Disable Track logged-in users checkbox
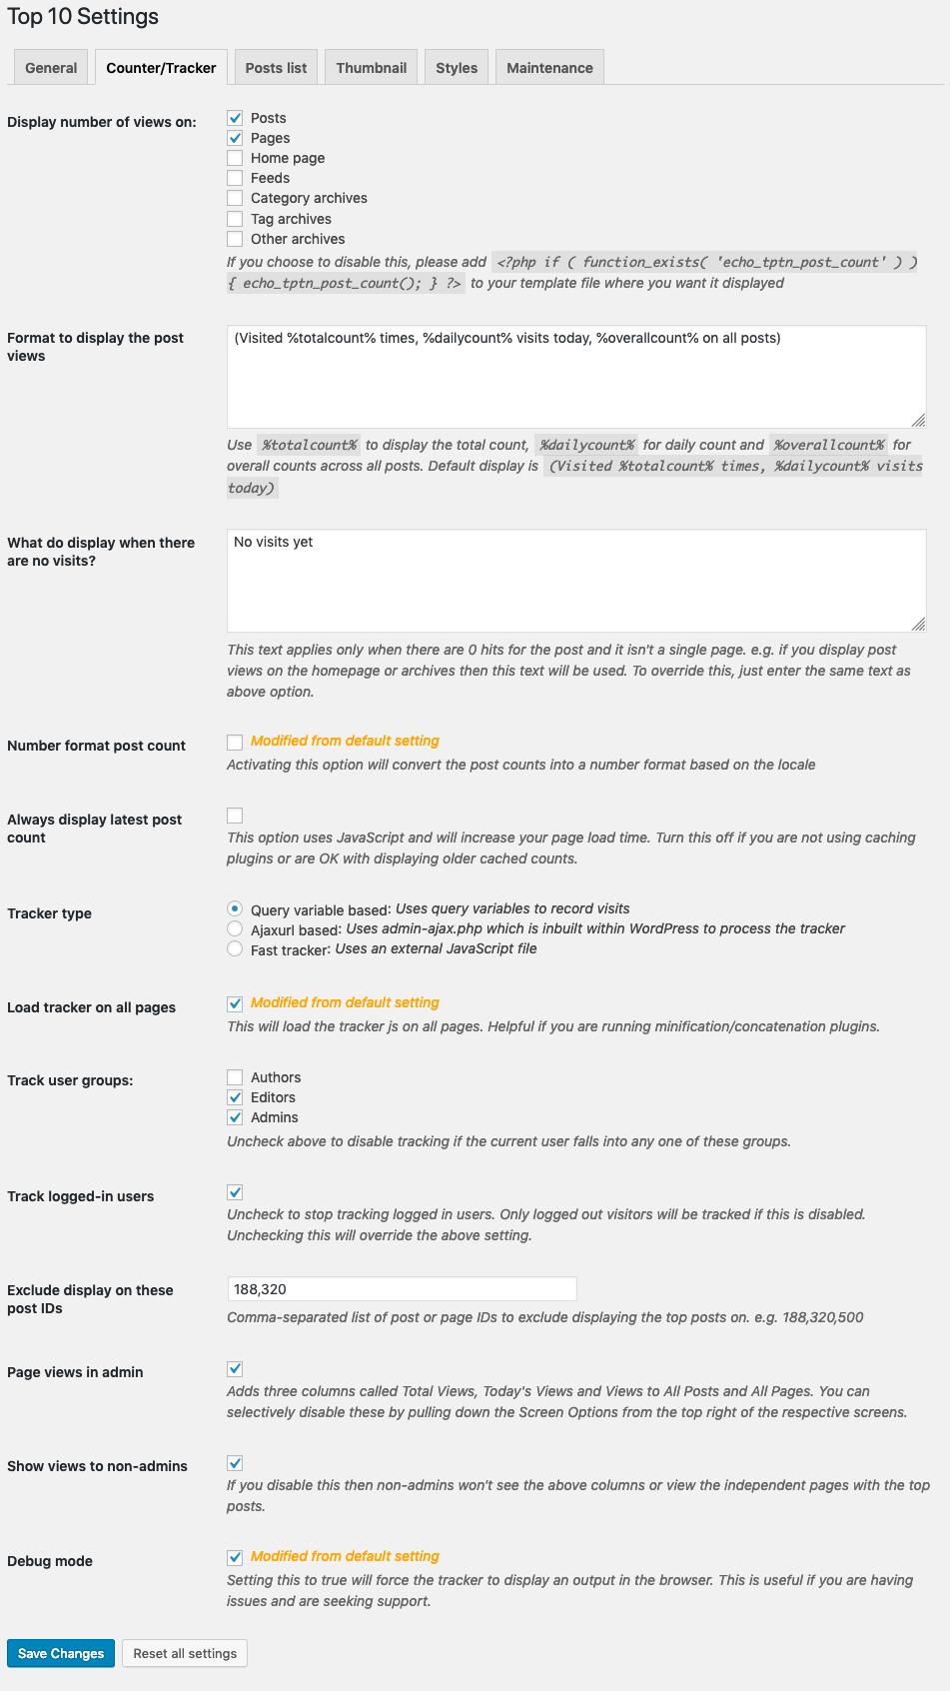This screenshot has height=1691, width=950. click(235, 1192)
